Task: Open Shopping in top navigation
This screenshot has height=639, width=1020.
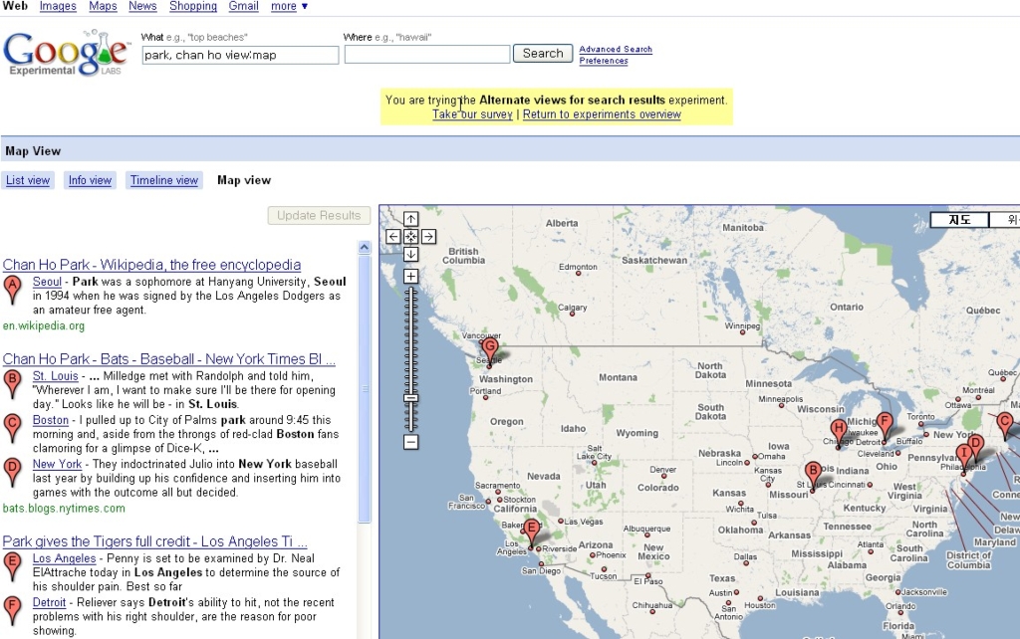Action: (x=193, y=7)
